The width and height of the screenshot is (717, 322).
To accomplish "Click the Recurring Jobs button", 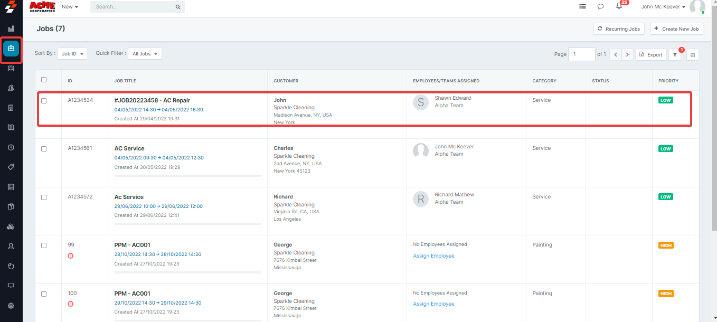I will (x=619, y=29).
